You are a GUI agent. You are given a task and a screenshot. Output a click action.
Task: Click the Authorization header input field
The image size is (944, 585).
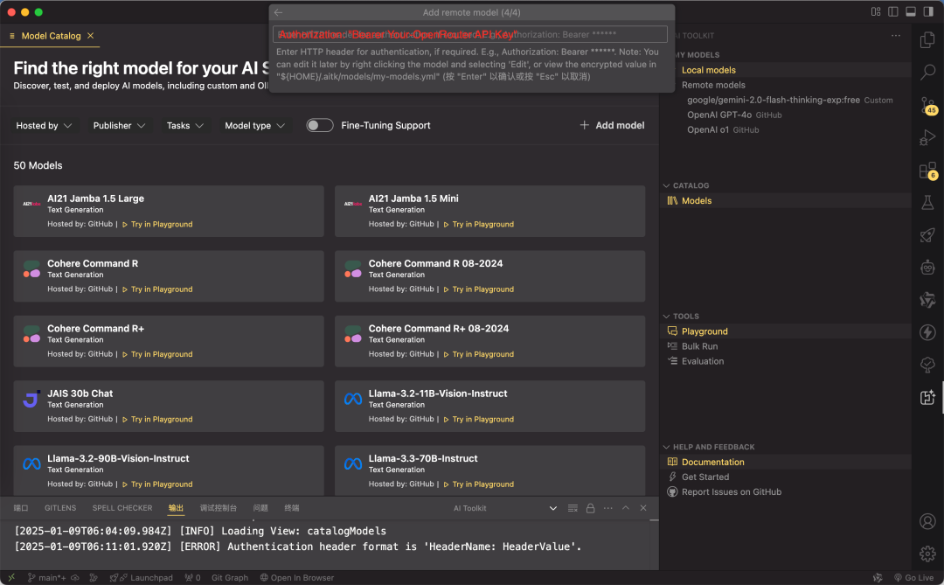coord(472,33)
